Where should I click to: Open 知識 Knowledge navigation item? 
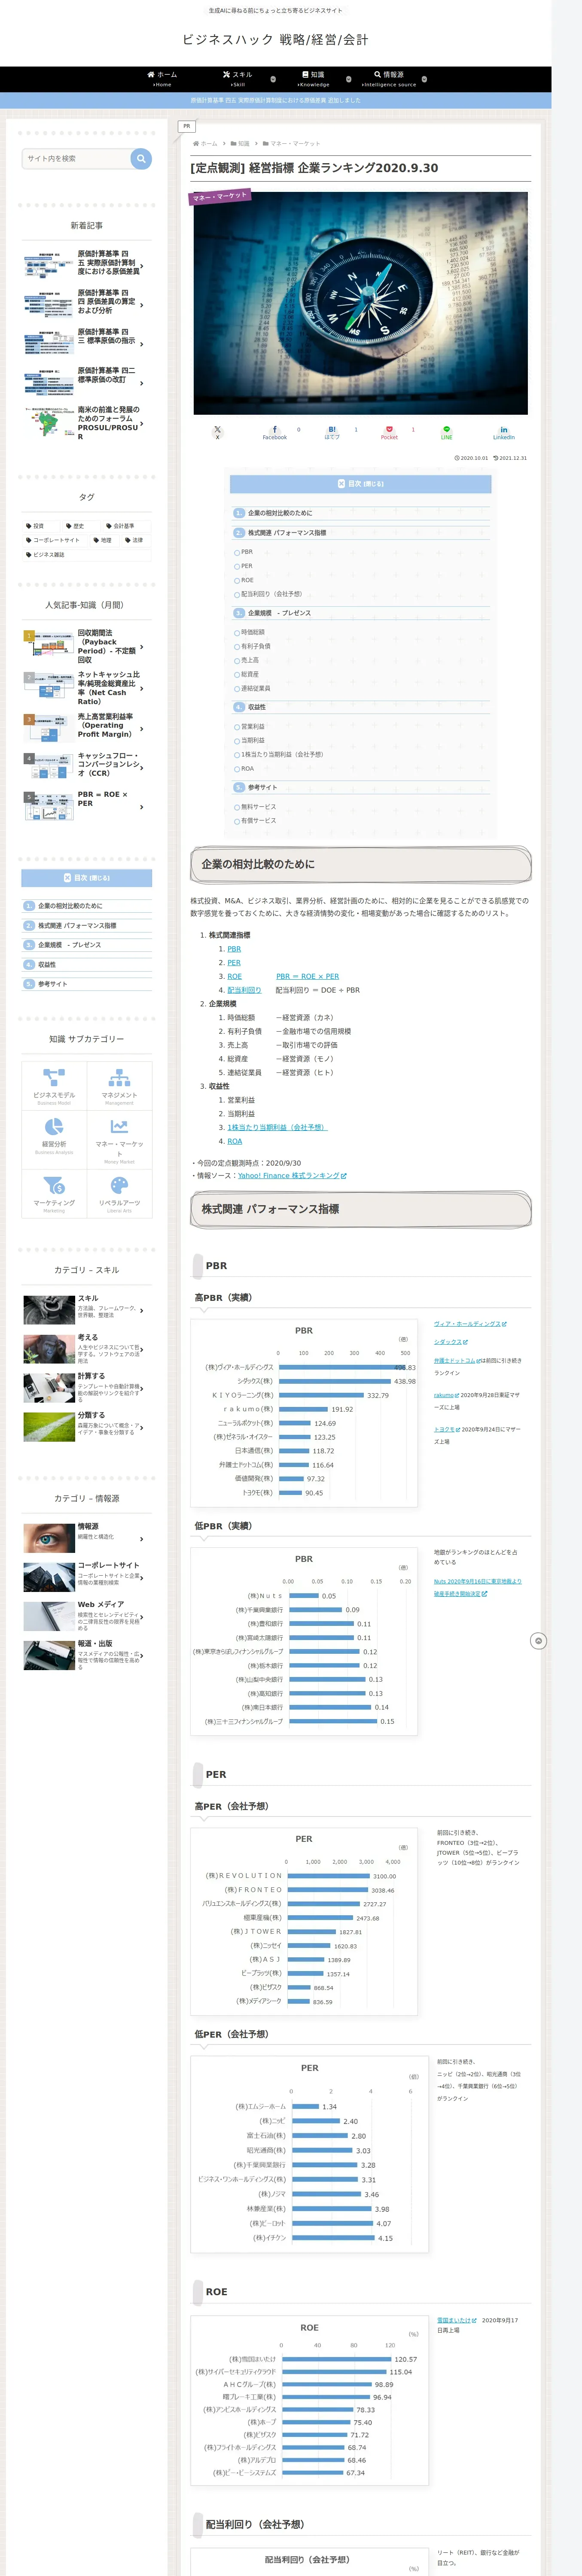click(313, 79)
